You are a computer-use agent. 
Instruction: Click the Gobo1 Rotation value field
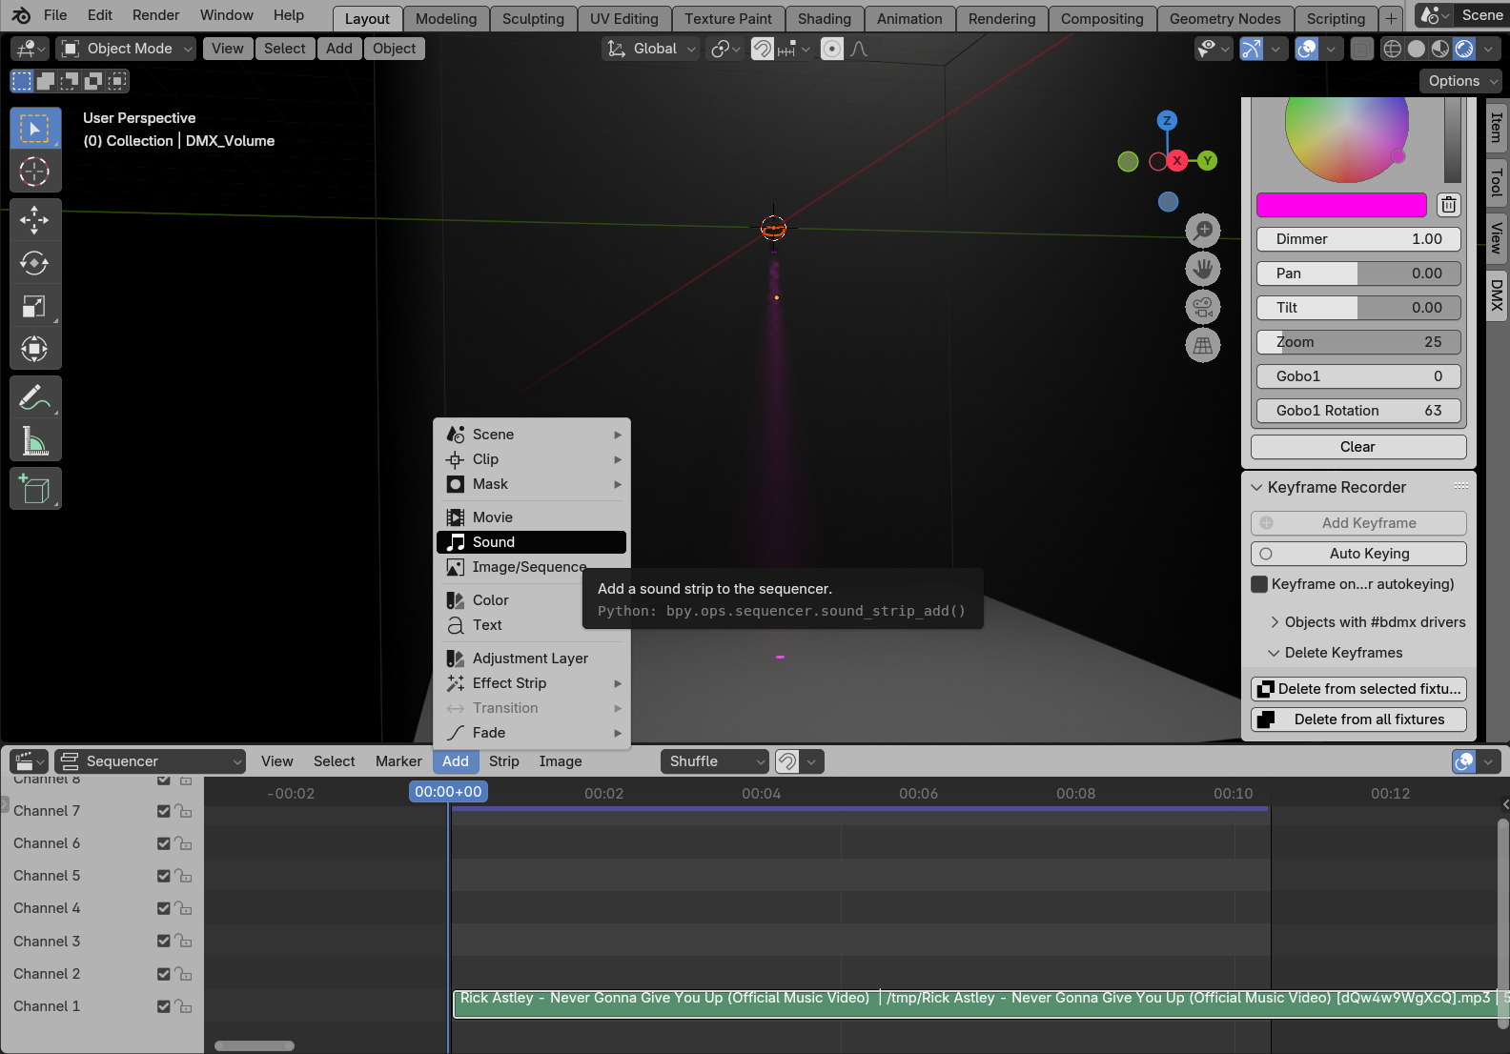click(1358, 411)
